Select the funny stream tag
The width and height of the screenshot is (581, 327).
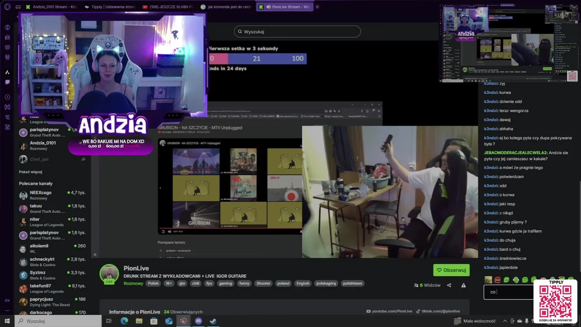(x=244, y=283)
